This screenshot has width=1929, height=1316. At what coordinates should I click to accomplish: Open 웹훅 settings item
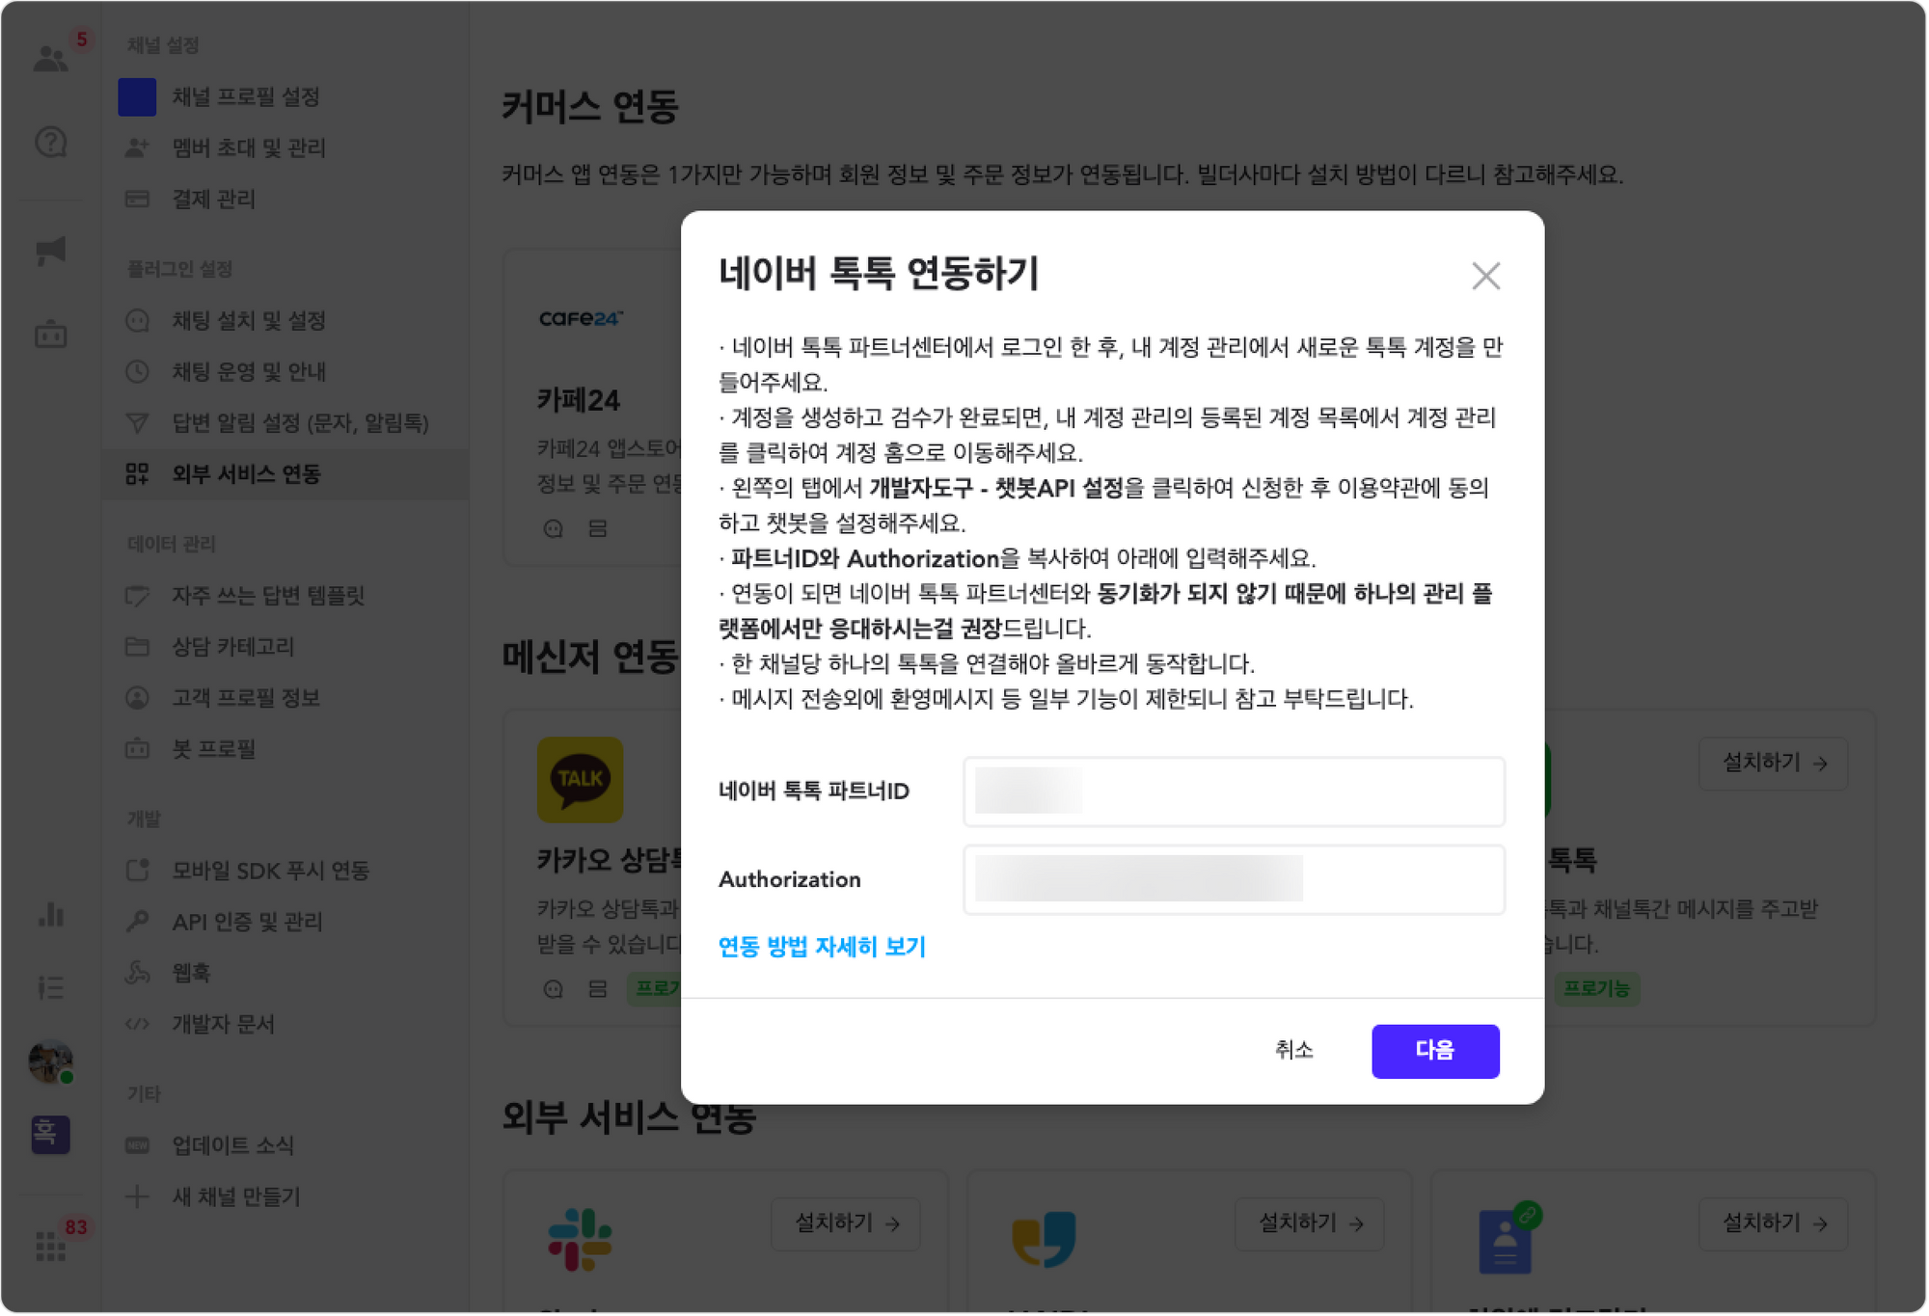[x=191, y=973]
